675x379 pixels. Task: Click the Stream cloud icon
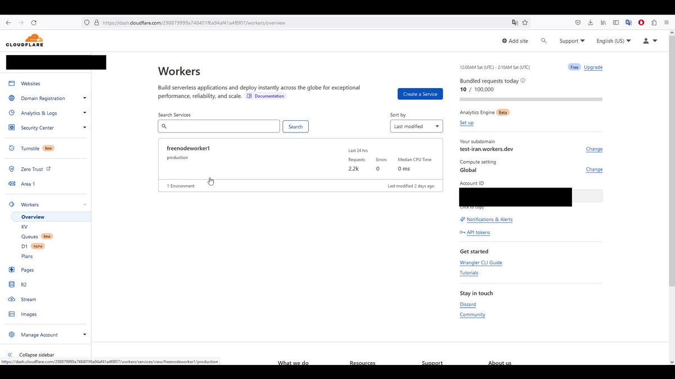tap(11, 299)
